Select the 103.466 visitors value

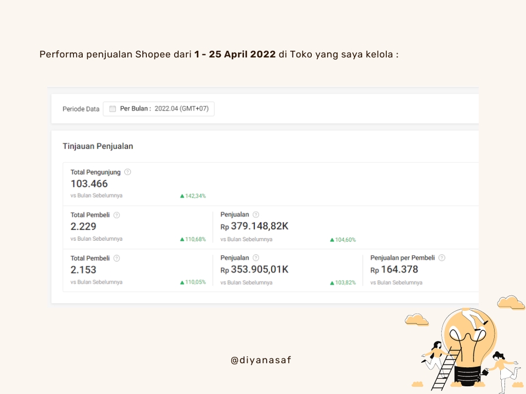pyautogui.click(x=89, y=184)
